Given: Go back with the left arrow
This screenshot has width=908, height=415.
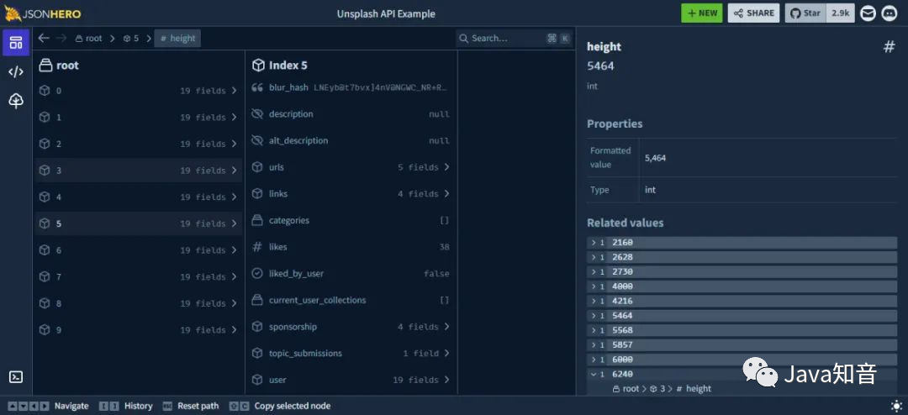Looking at the screenshot, I should (x=44, y=38).
